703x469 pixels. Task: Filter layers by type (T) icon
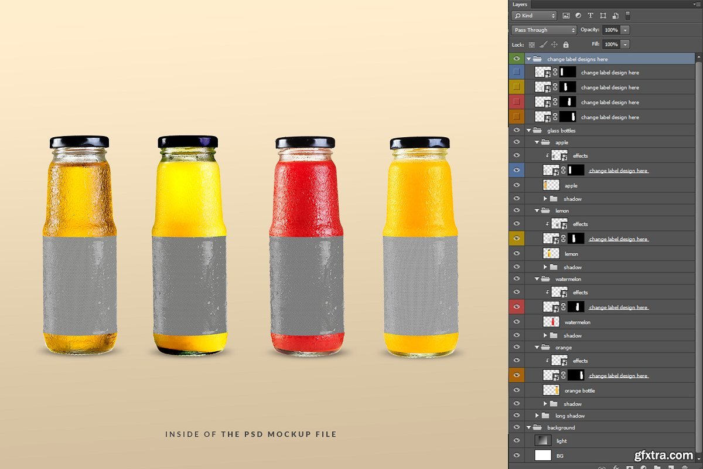(x=591, y=16)
